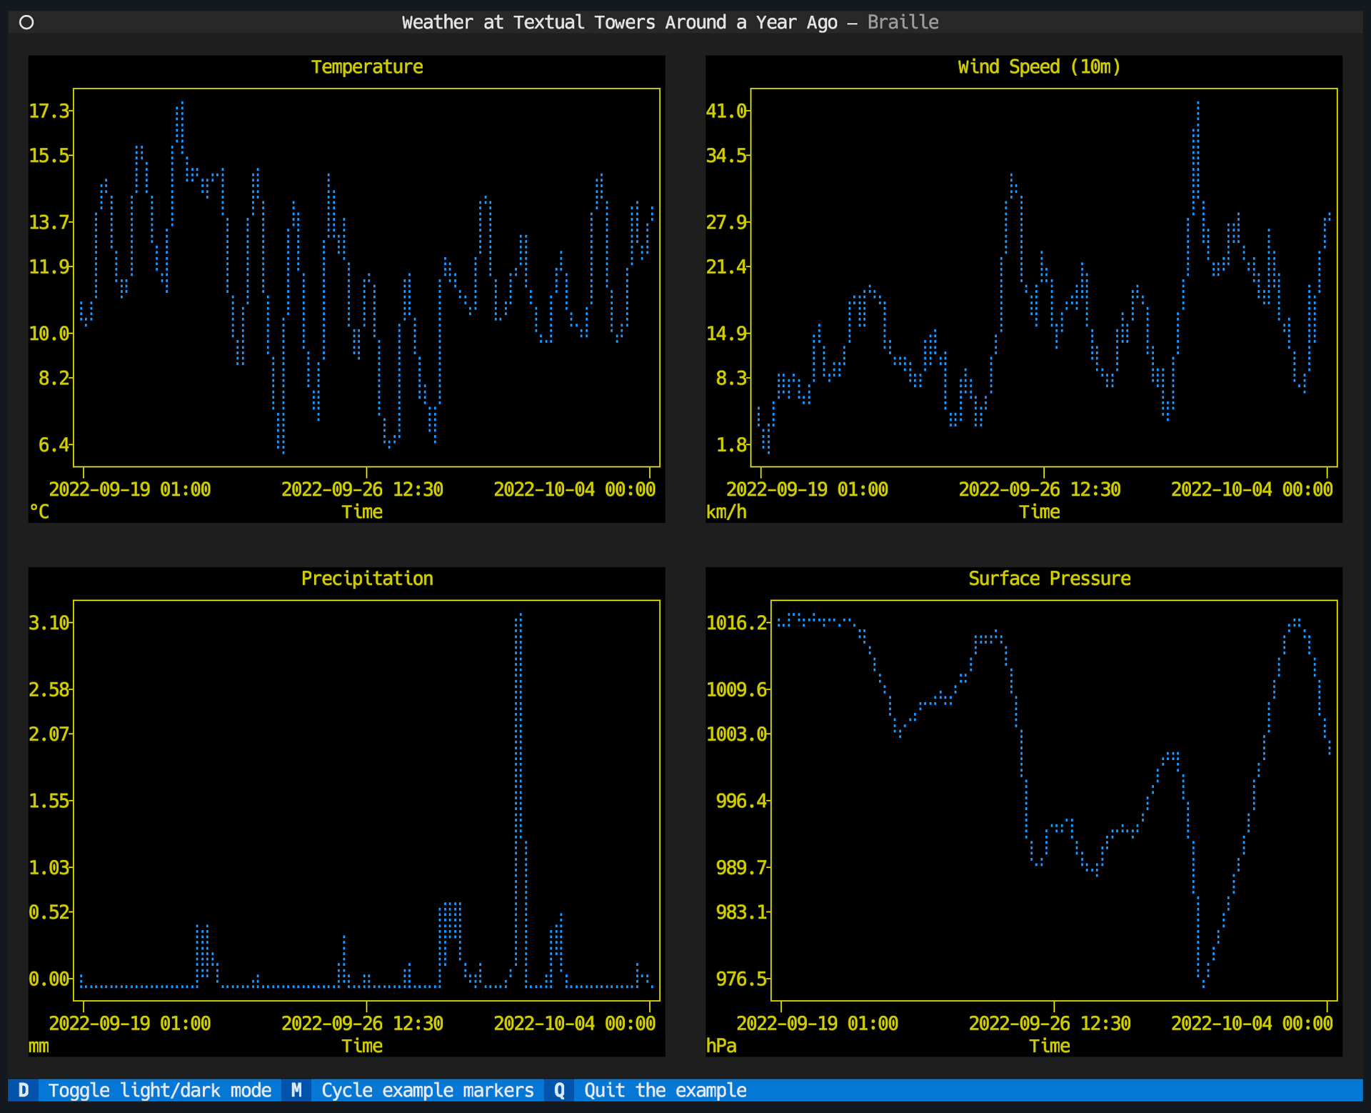
Task: Click the mm unit label
Action: tap(39, 1047)
